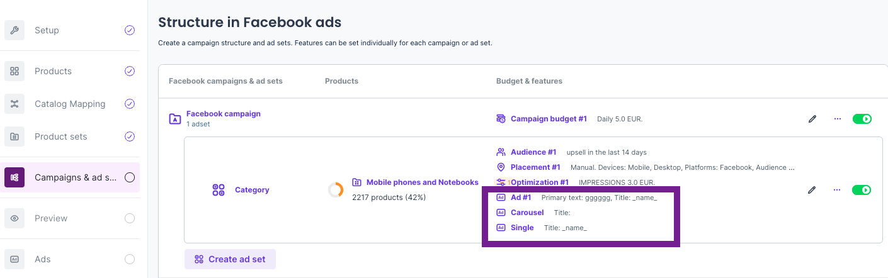The width and height of the screenshot is (888, 278).
Task: Open the three-dots menu for Facebook campaign
Action: coord(837,119)
